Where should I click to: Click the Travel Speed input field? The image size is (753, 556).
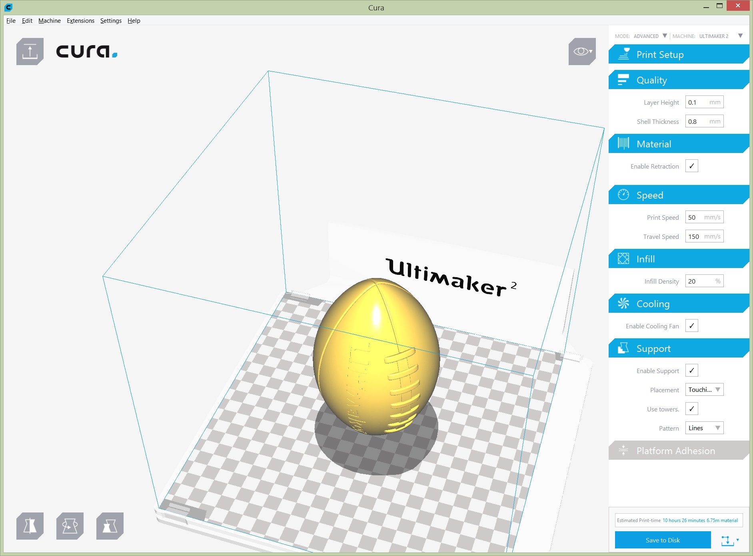[704, 236]
